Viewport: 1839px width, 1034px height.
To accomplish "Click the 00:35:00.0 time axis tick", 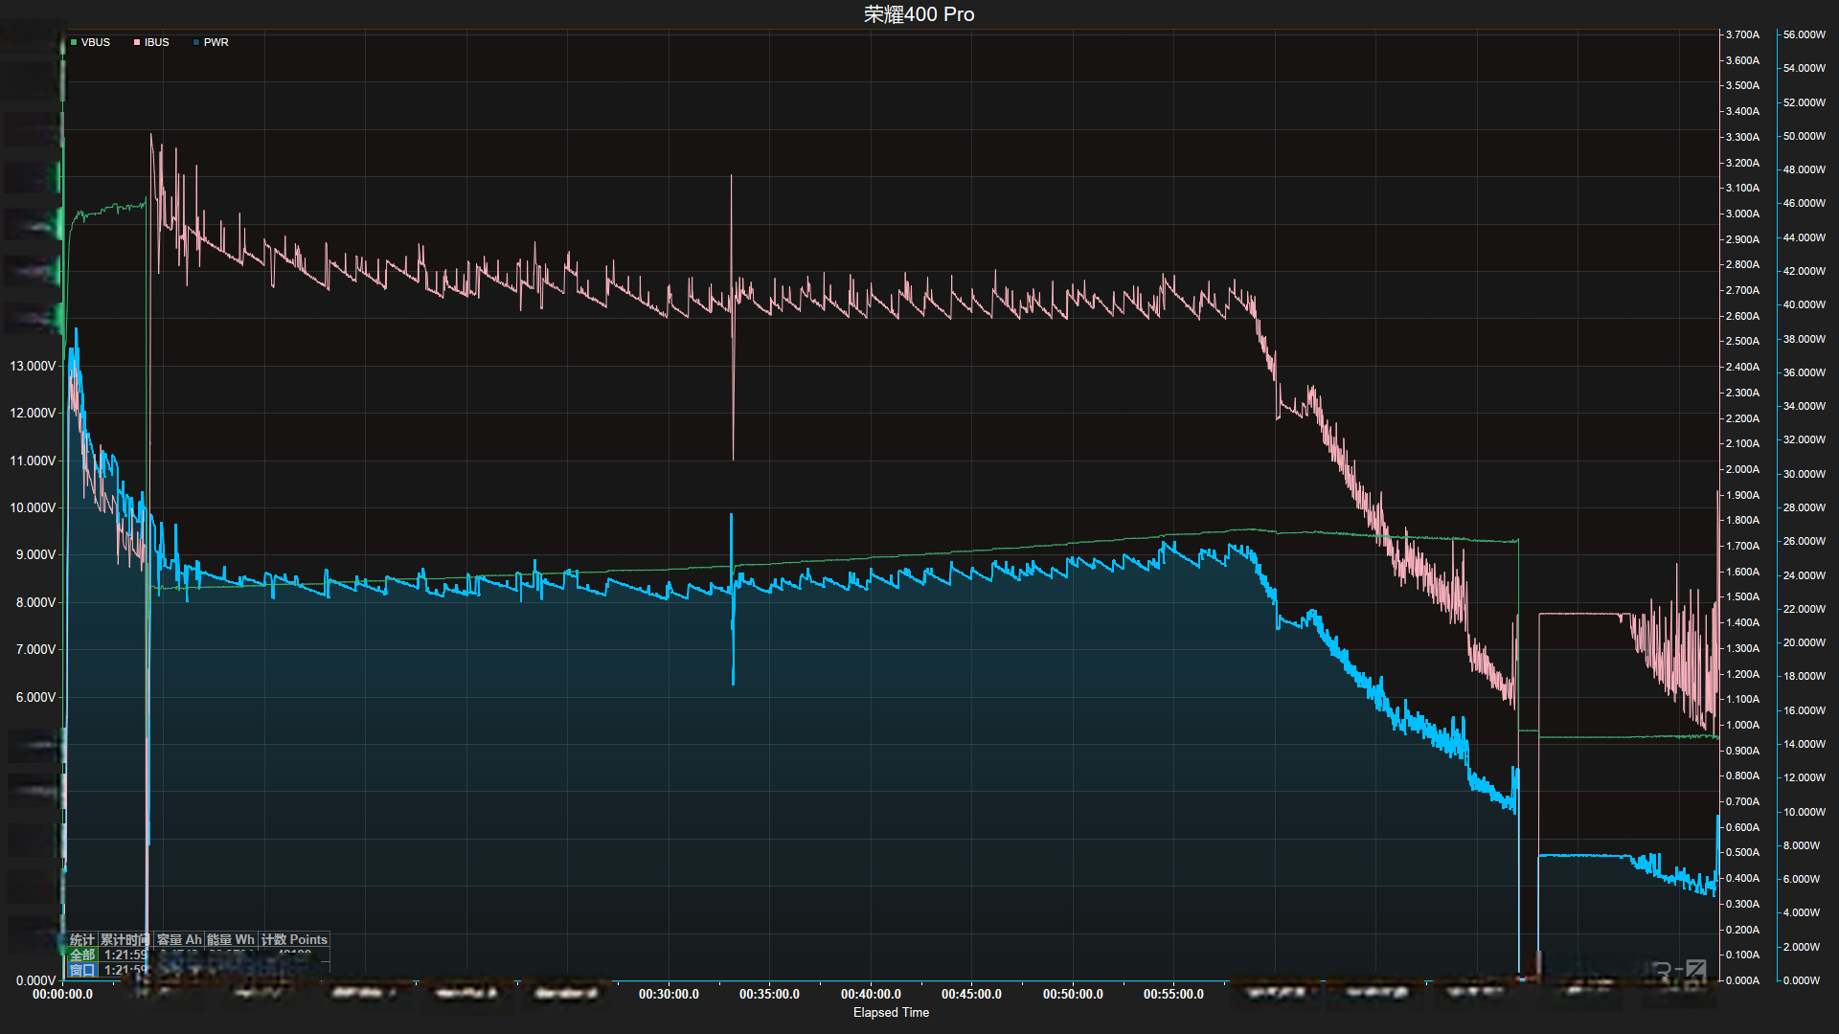I will pyautogui.click(x=769, y=994).
